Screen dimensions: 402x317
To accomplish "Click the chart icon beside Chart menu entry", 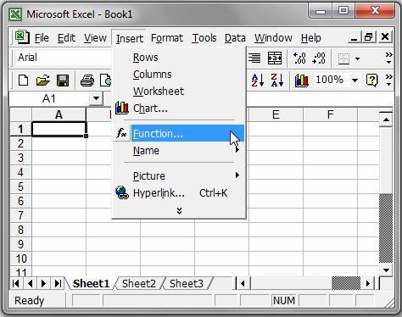I will pyautogui.click(x=122, y=108).
